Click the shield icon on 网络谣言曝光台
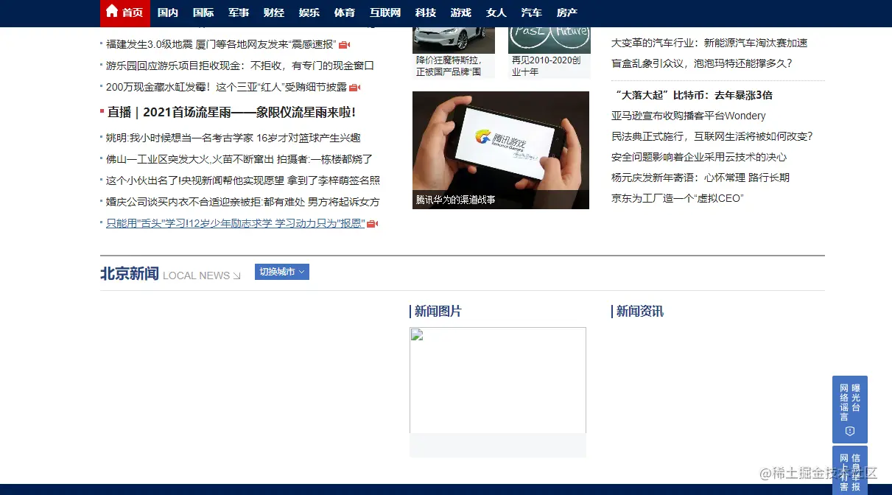892x495 pixels. coord(850,431)
